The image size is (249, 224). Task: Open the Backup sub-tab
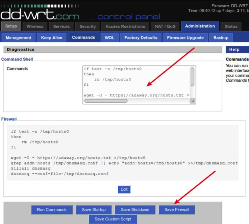221,38
